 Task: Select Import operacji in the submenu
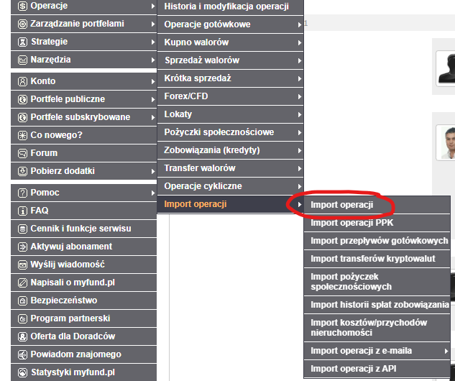342,205
